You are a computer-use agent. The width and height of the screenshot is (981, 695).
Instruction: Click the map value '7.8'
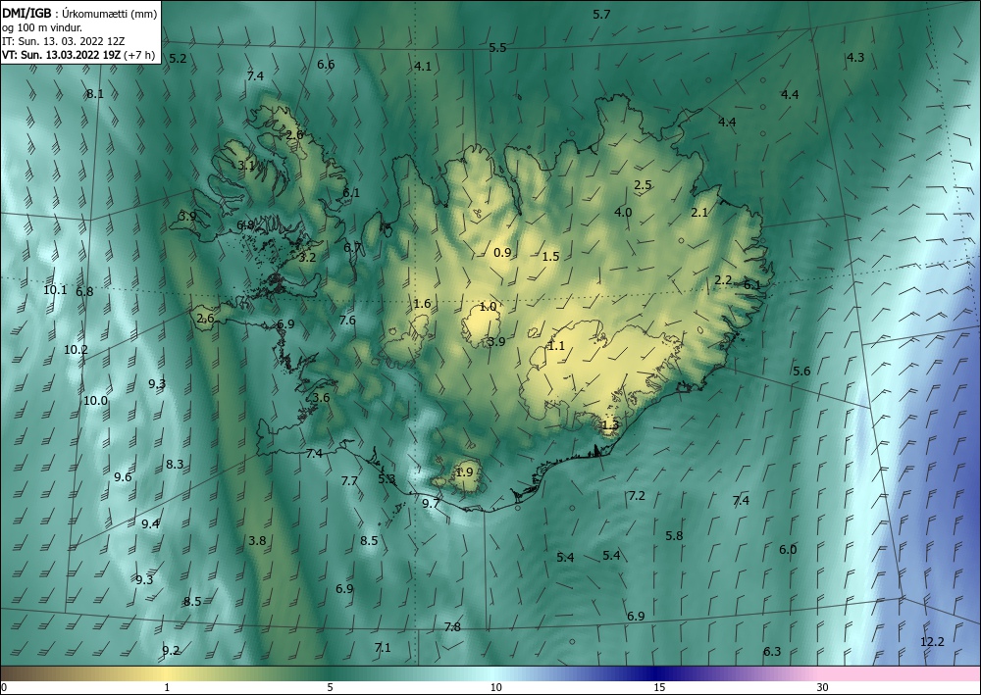click(452, 627)
